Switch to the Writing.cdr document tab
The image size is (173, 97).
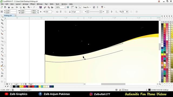(8, 16)
